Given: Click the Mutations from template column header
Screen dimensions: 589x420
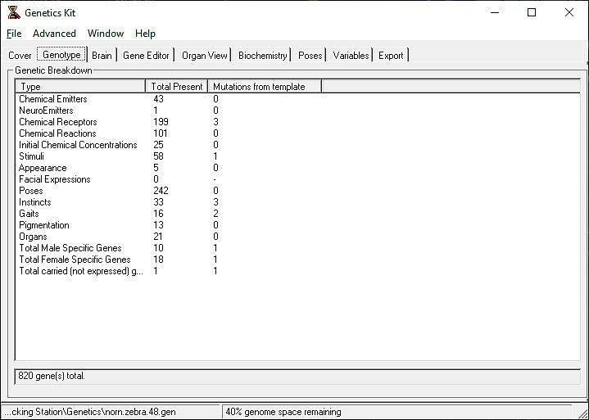Looking at the screenshot, I should click(x=265, y=86).
